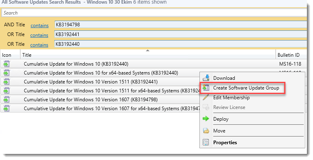Sort by the Title column header
This screenshot has height=160, width=313.
(x=148, y=55)
